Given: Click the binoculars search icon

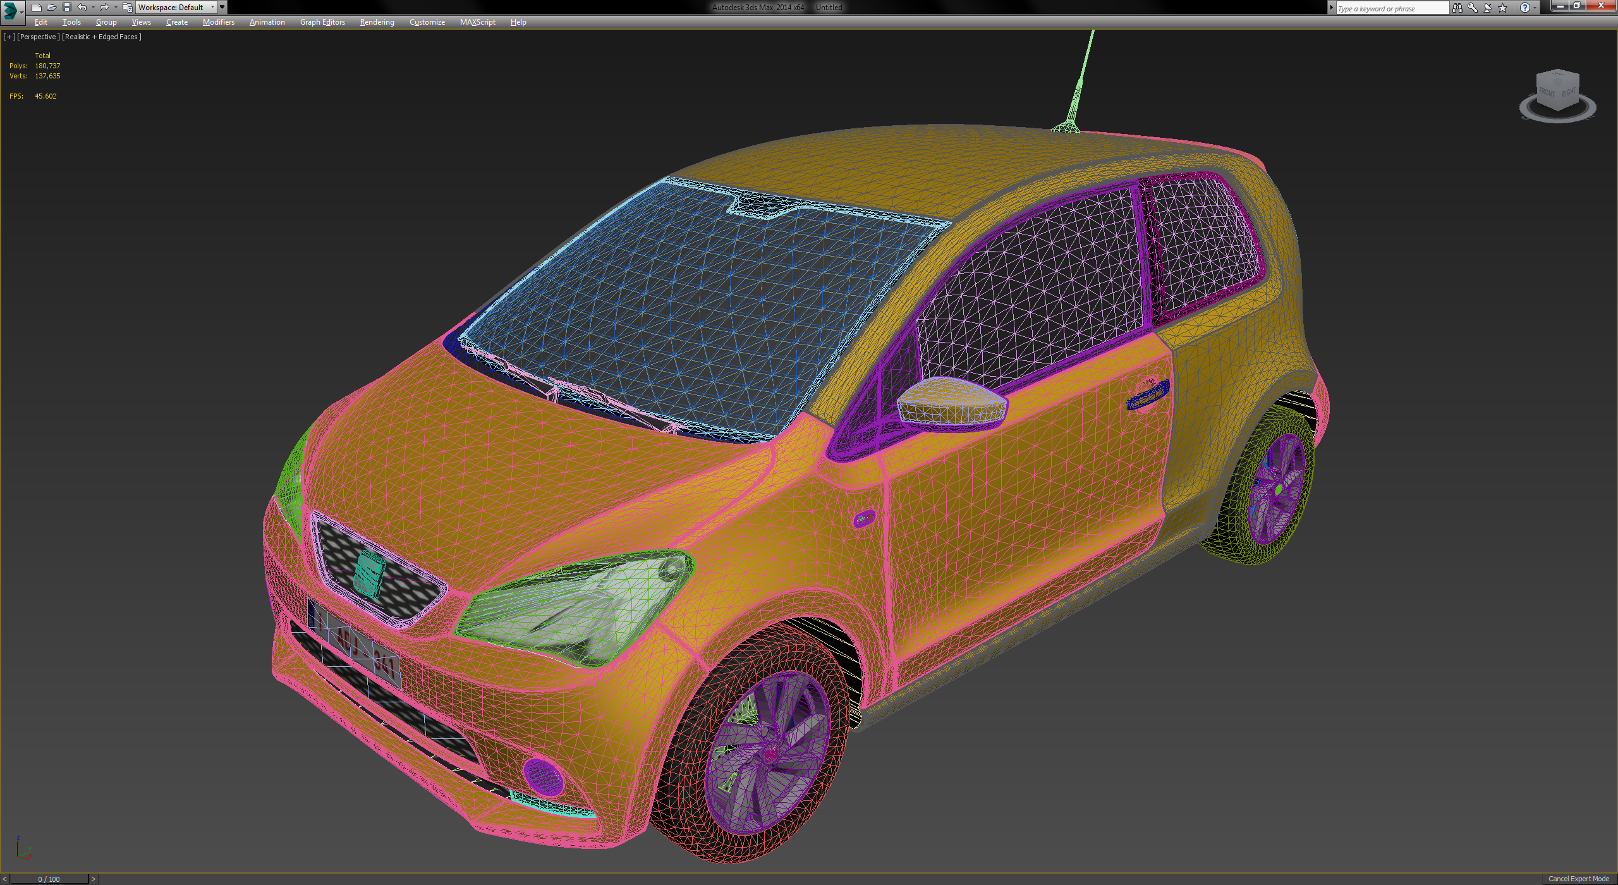Looking at the screenshot, I should [x=1457, y=8].
